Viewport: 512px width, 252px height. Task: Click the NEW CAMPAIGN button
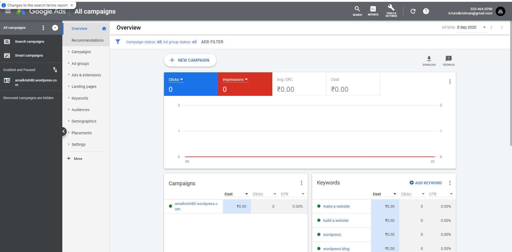click(190, 60)
